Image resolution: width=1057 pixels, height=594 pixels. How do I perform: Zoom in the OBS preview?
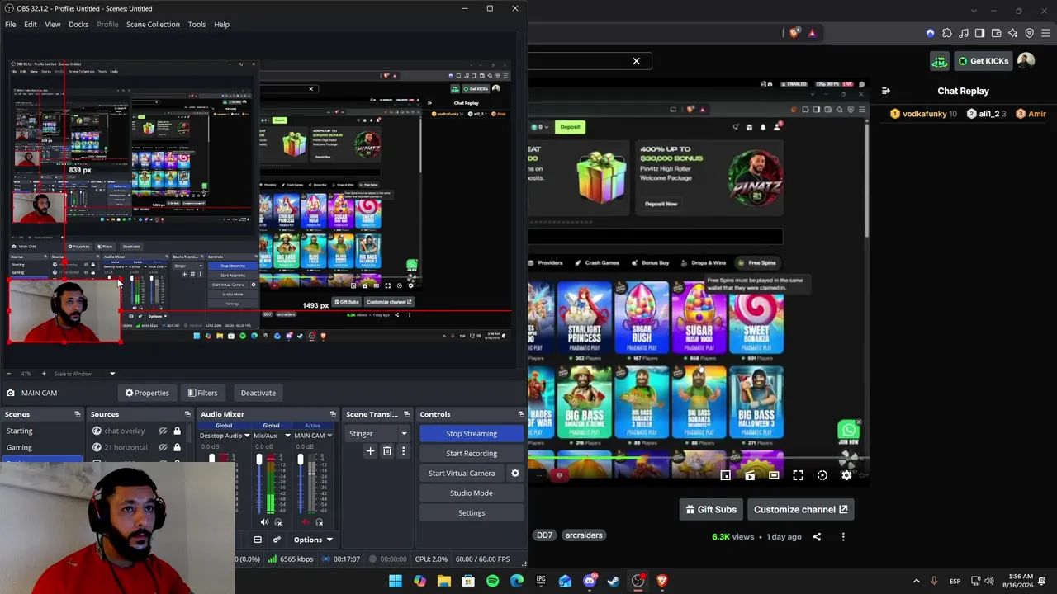(x=44, y=374)
